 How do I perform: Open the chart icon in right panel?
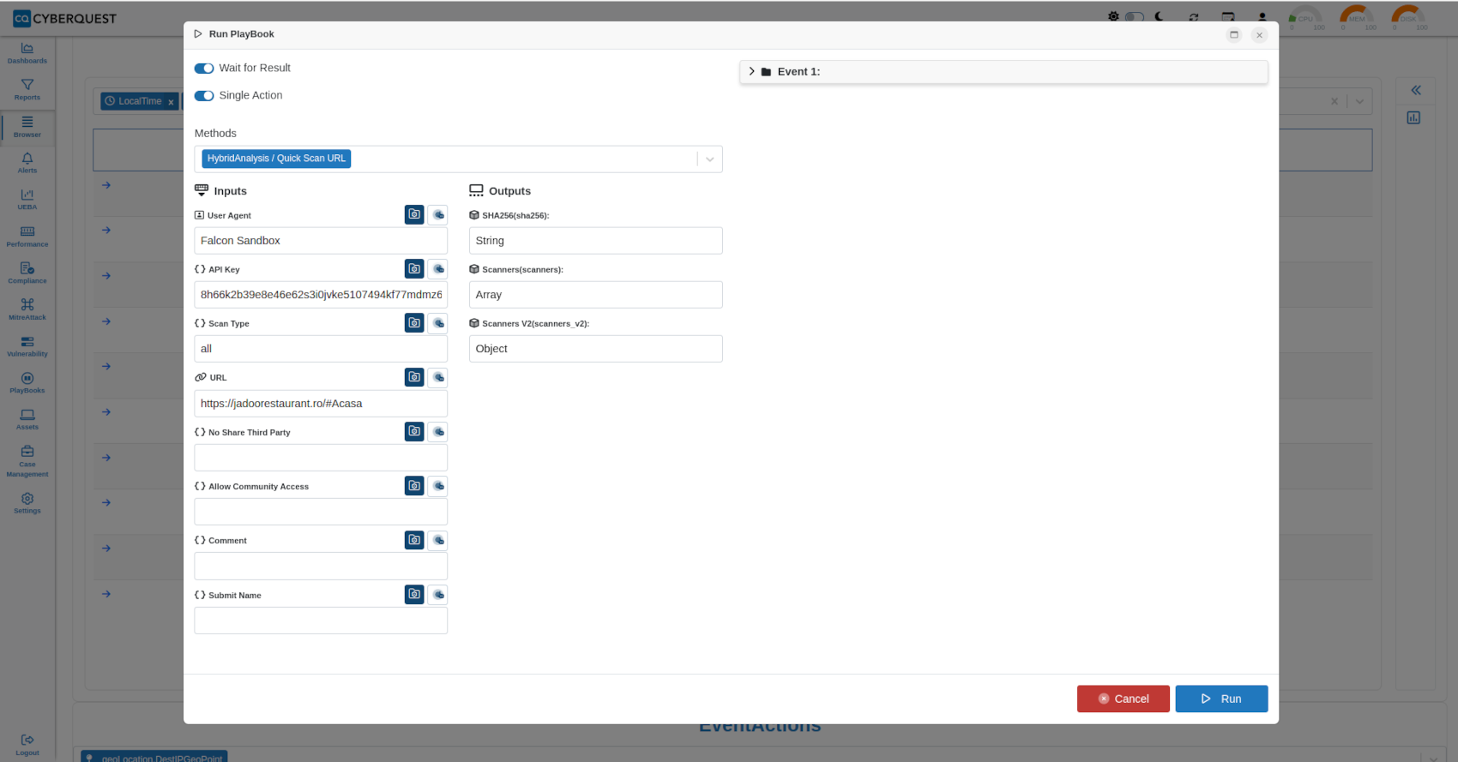pyautogui.click(x=1413, y=117)
